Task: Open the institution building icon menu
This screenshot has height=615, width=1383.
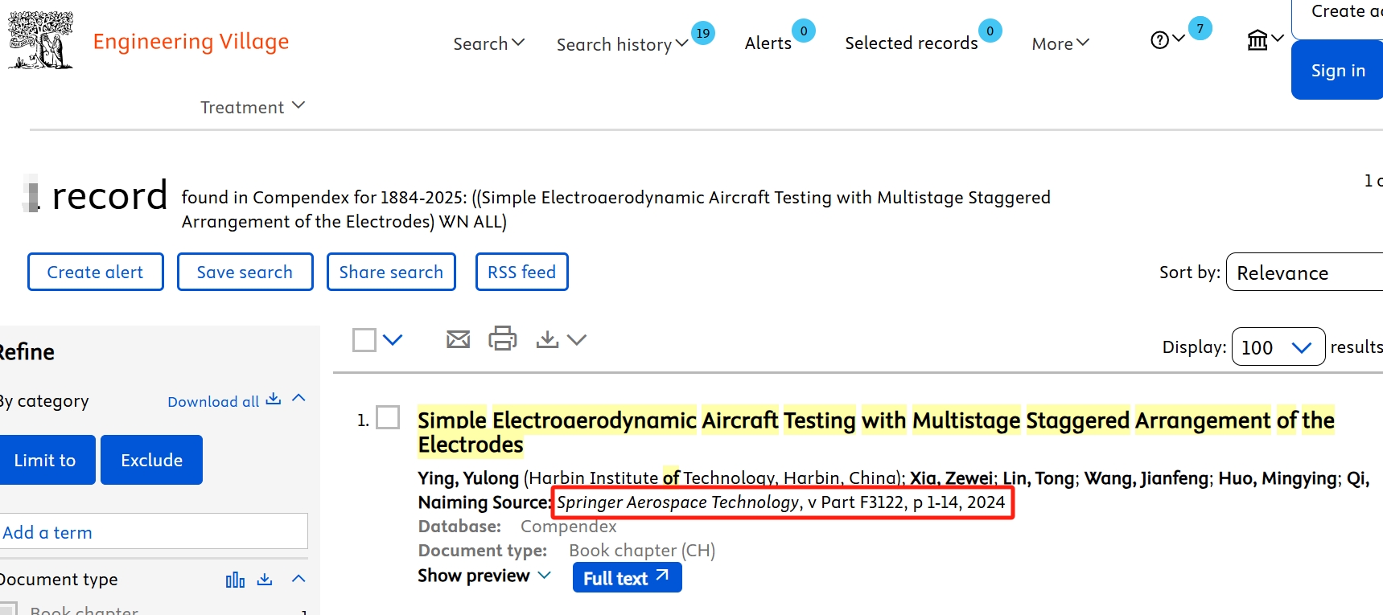Action: click(x=1257, y=39)
